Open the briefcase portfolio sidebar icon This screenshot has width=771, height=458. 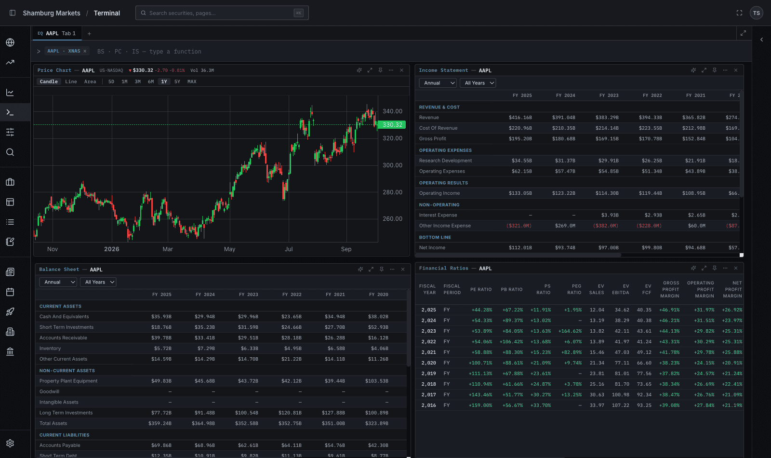pyautogui.click(x=10, y=182)
